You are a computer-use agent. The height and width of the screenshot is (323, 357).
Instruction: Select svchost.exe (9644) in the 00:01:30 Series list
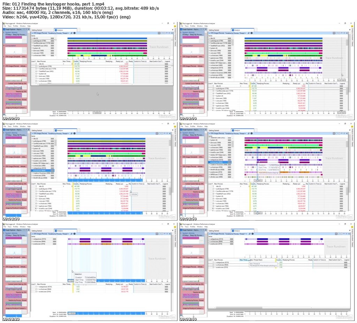point(43,170)
